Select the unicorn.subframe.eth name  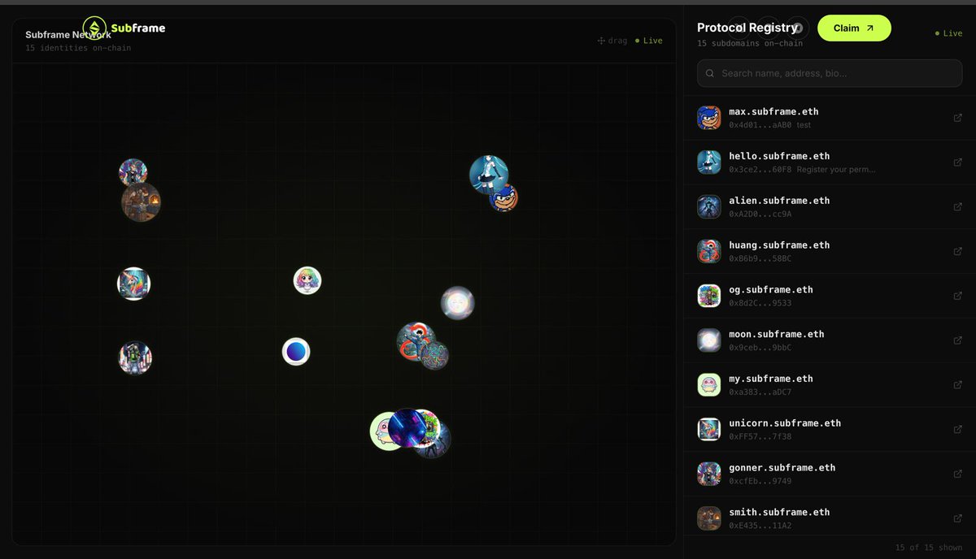pos(785,423)
